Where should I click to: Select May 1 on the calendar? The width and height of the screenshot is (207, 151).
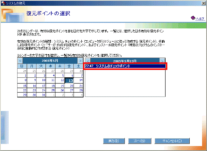coord(22,75)
